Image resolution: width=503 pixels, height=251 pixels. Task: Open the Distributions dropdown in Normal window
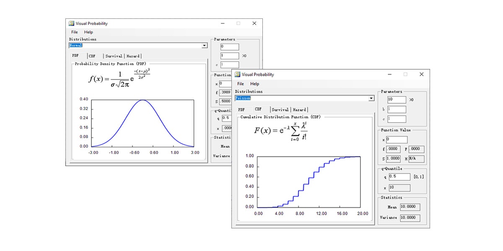204,45
